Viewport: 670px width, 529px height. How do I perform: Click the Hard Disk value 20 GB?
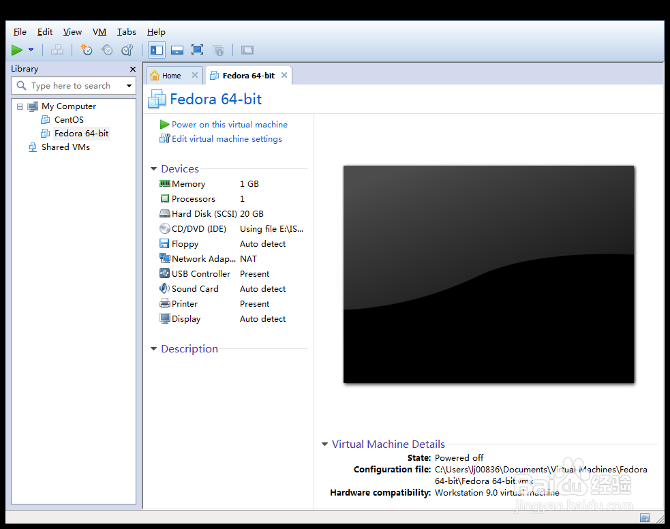(x=252, y=214)
